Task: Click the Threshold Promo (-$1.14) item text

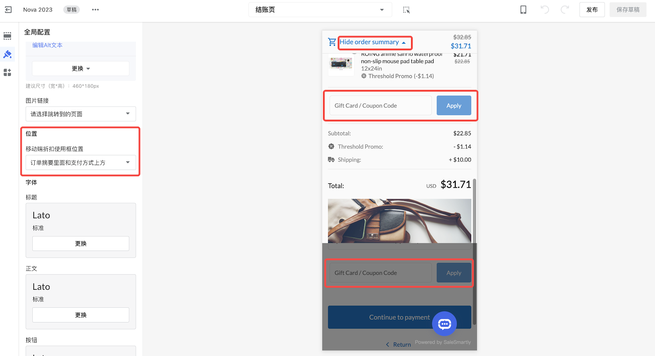Action: click(401, 76)
